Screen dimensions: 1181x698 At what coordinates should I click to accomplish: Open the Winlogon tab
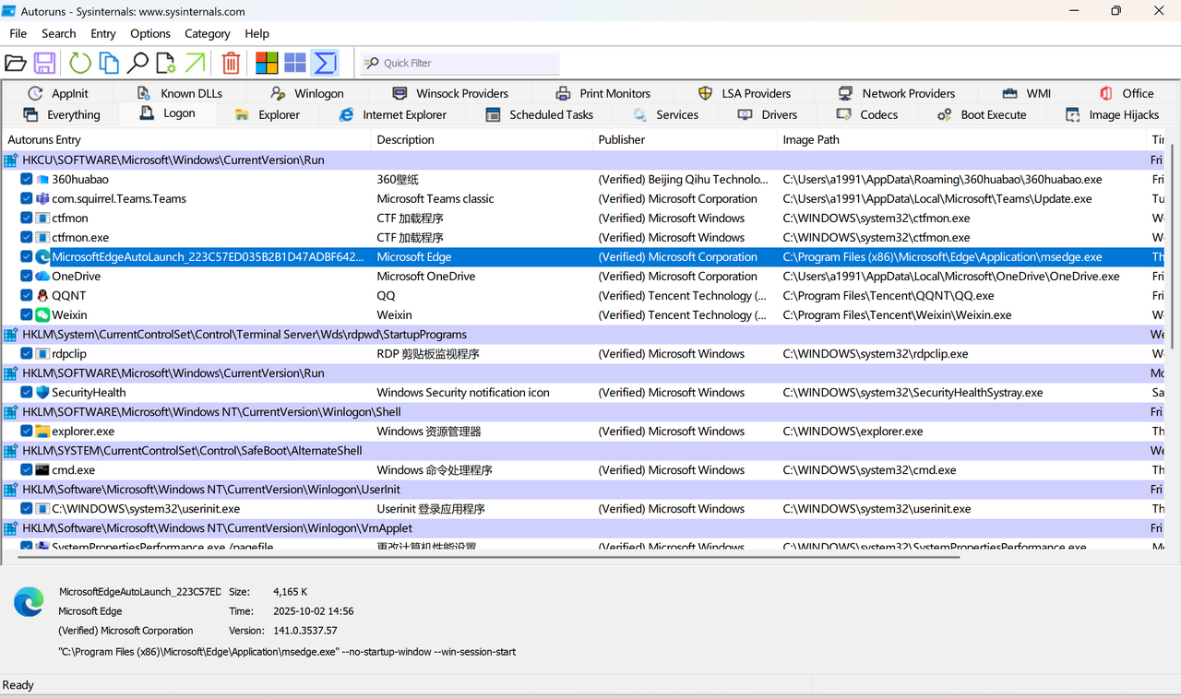point(307,93)
